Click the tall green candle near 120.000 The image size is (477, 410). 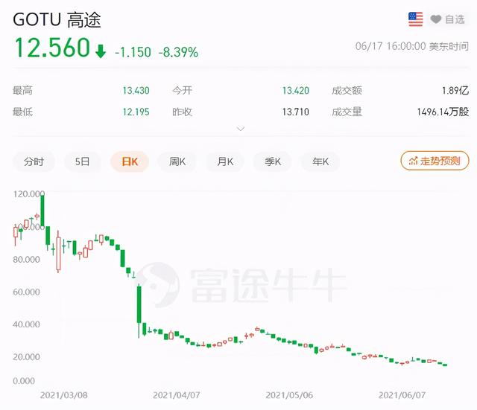click(42, 211)
